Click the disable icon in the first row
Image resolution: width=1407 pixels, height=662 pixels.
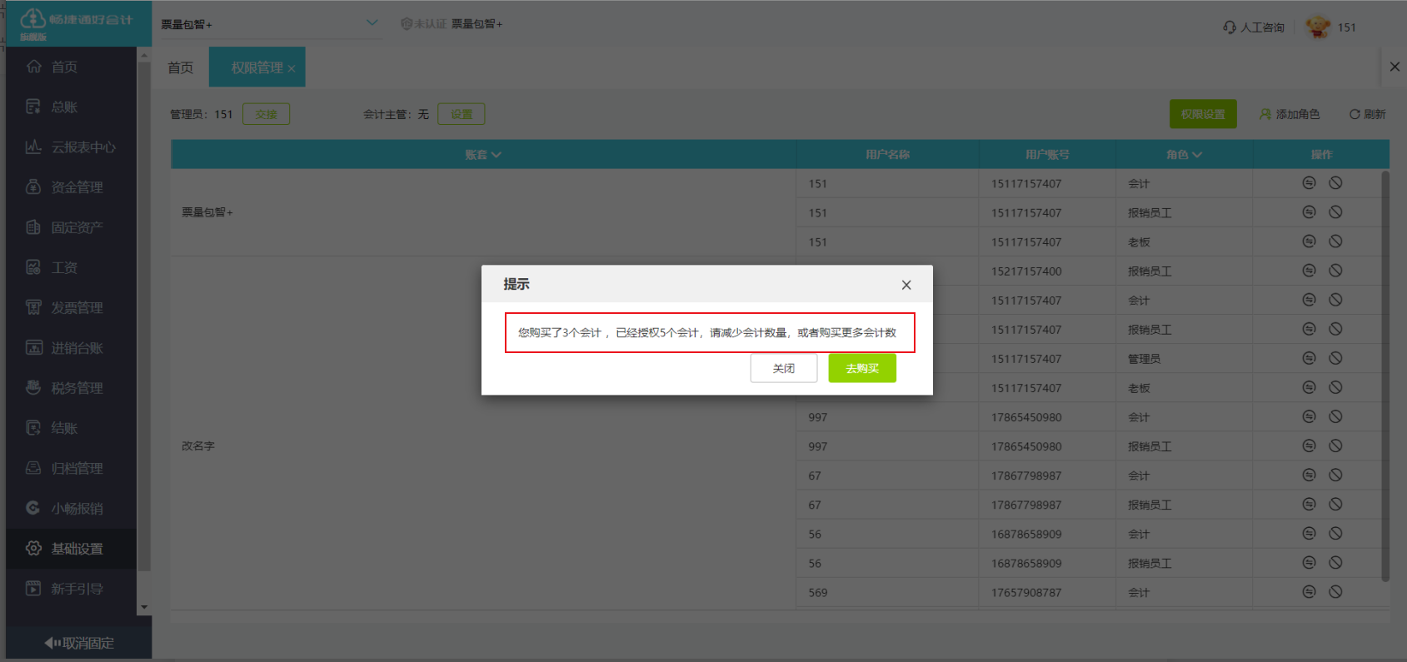tap(1335, 183)
